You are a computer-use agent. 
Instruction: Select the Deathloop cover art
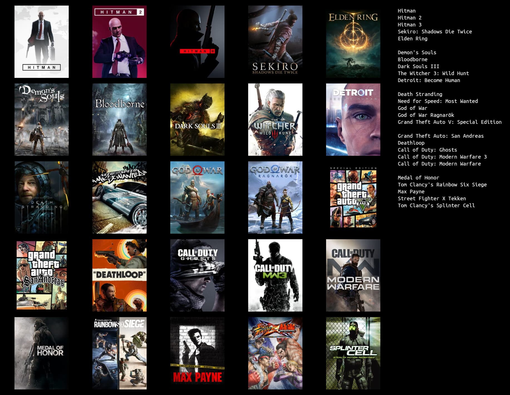tap(119, 275)
